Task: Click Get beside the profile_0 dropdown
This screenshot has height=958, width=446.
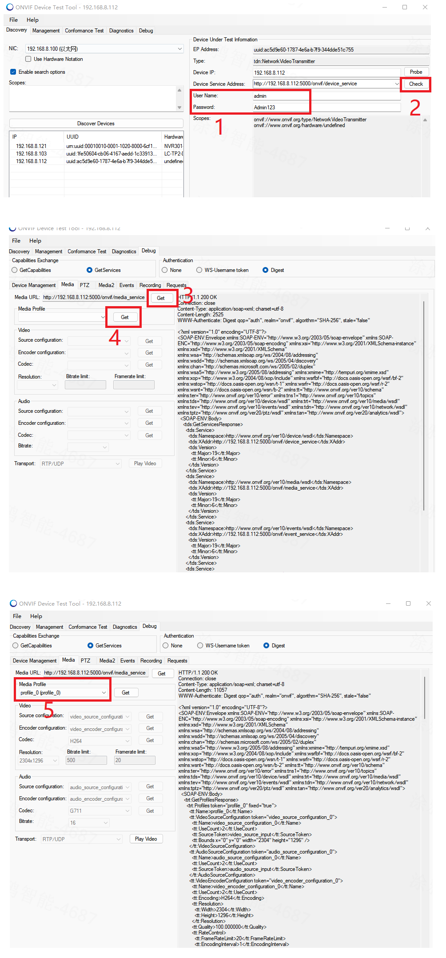Action: point(126,693)
